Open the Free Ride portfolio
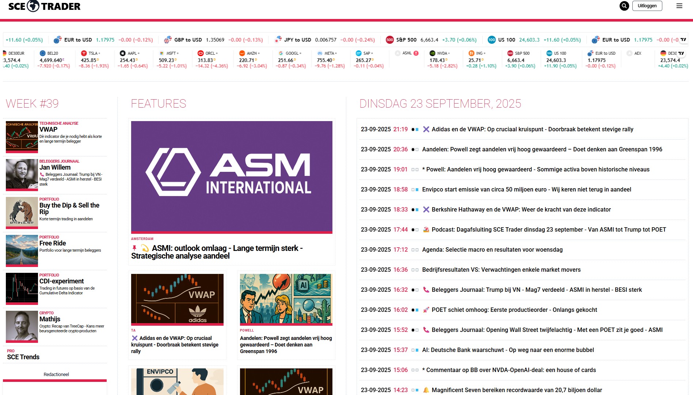Image resolution: width=693 pixels, height=395 pixels. coord(56,251)
